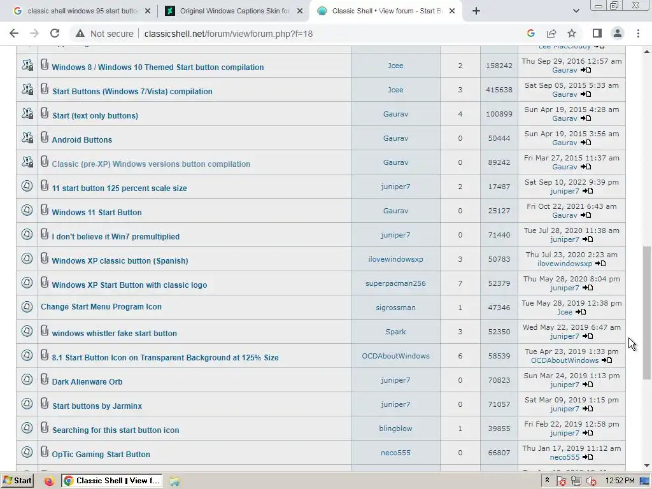The width and height of the screenshot is (652, 489).
Task: Open 11 start button 125 percent scale size
Action: click(119, 188)
